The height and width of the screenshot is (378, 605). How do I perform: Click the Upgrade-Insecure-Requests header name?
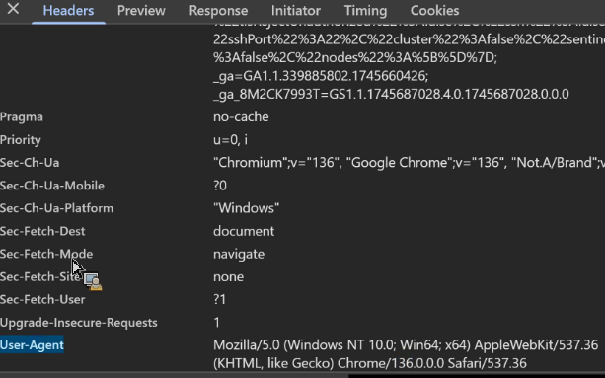79,323
